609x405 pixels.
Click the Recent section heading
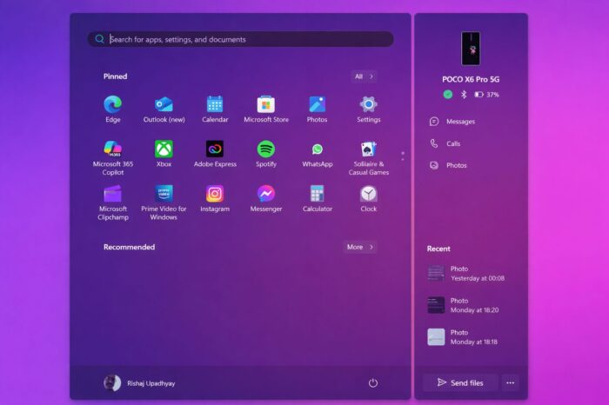coord(438,249)
